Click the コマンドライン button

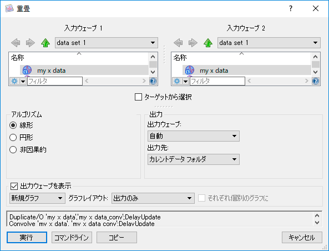coord(72,238)
